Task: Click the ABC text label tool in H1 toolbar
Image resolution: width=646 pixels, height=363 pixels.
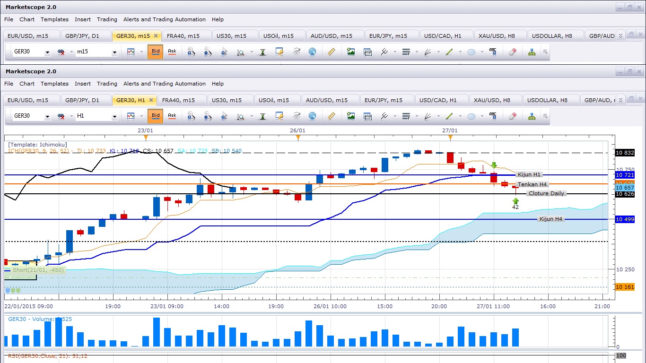Action: coord(493,116)
